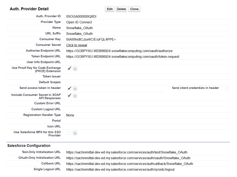Image resolution: width=237 pixels, height=177 pixels.
Task: Show info for Include Consumer Secret in SOAP
Action: pyautogui.click(x=75, y=96)
